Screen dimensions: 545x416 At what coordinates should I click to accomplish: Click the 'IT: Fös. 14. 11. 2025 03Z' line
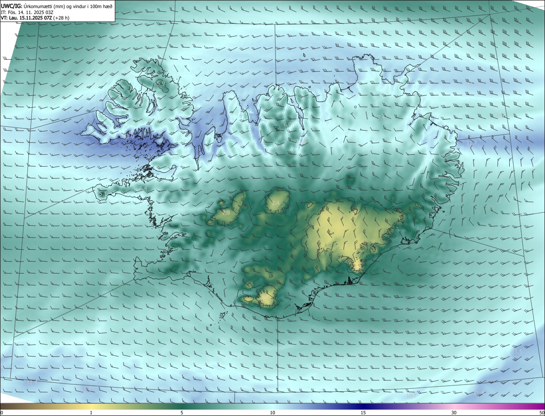(27, 12)
